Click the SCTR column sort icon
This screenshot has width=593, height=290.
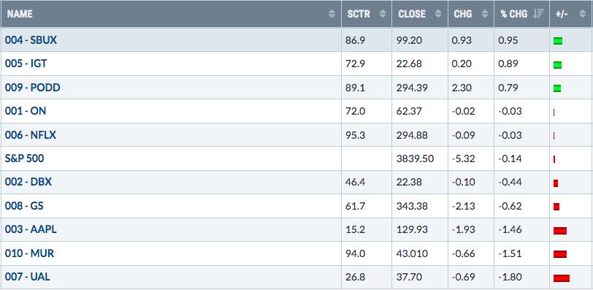[x=383, y=14]
